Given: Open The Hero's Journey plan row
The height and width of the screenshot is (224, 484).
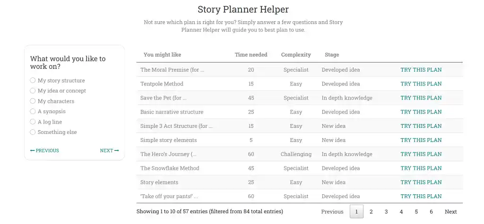Looking at the screenshot, I should (421, 154).
